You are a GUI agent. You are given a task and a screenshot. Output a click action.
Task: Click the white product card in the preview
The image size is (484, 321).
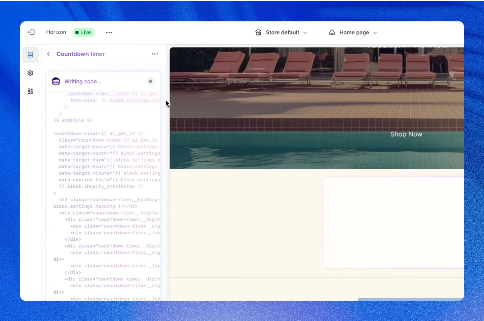pos(394,222)
